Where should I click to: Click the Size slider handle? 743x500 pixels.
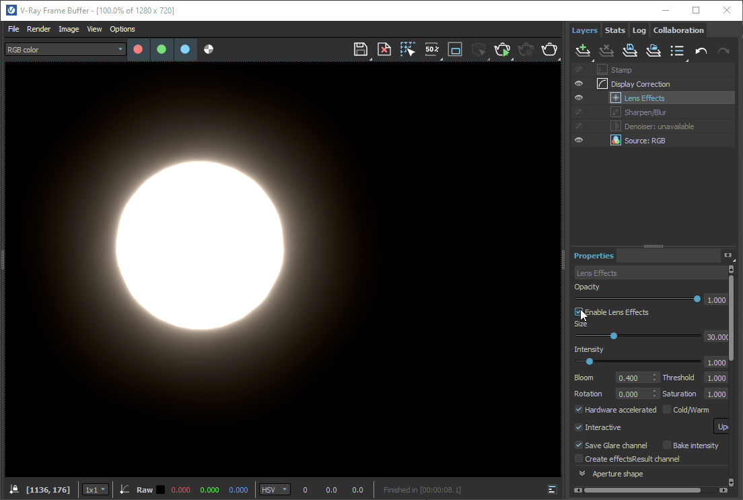[x=614, y=336]
